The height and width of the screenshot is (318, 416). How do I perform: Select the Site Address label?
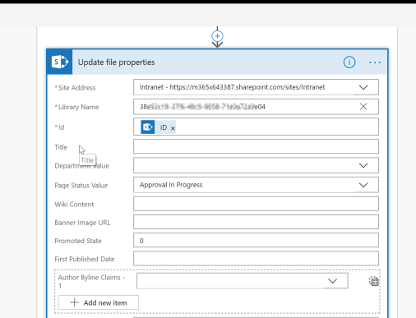tap(76, 88)
